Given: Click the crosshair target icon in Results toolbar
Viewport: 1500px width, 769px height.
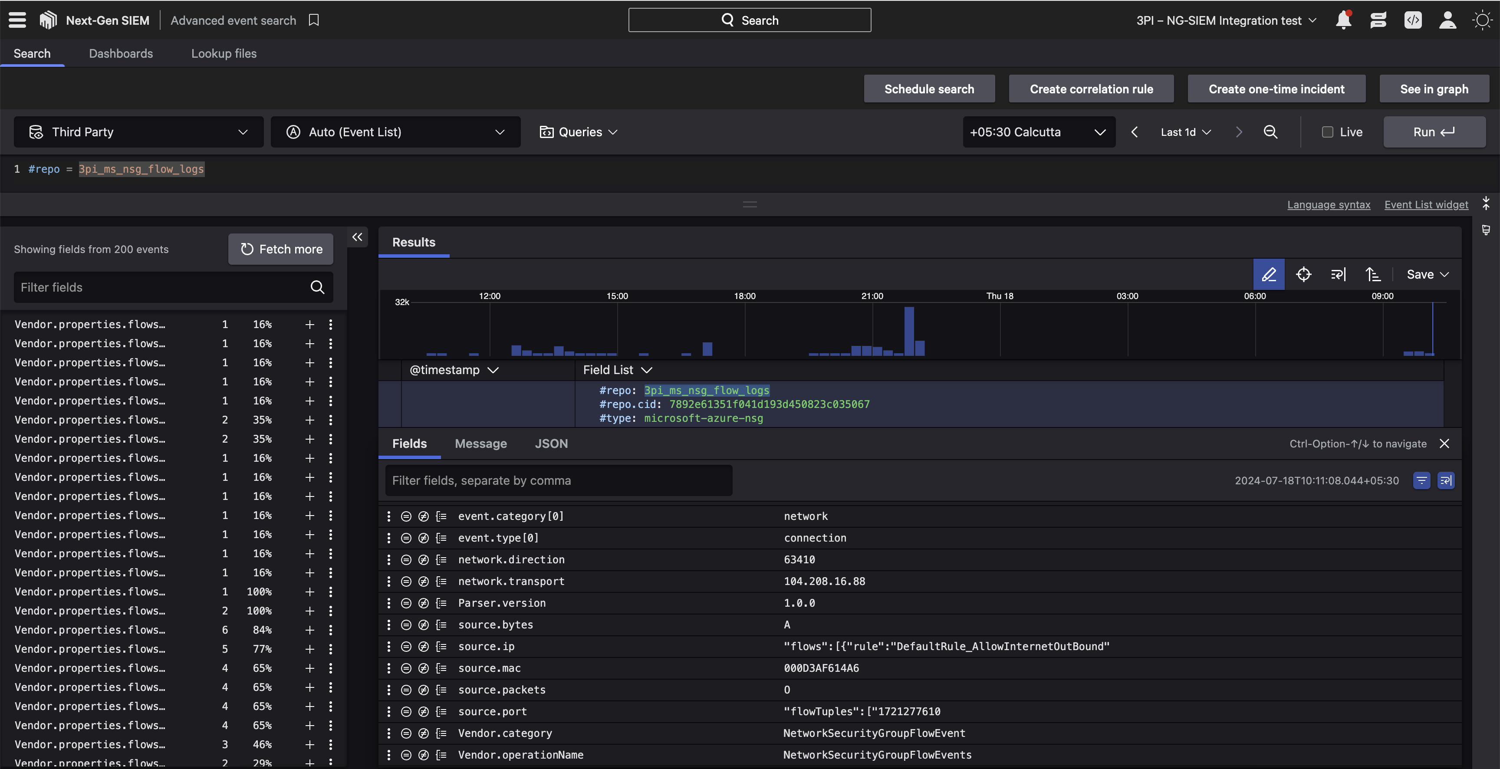Looking at the screenshot, I should click(x=1303, y=274).
